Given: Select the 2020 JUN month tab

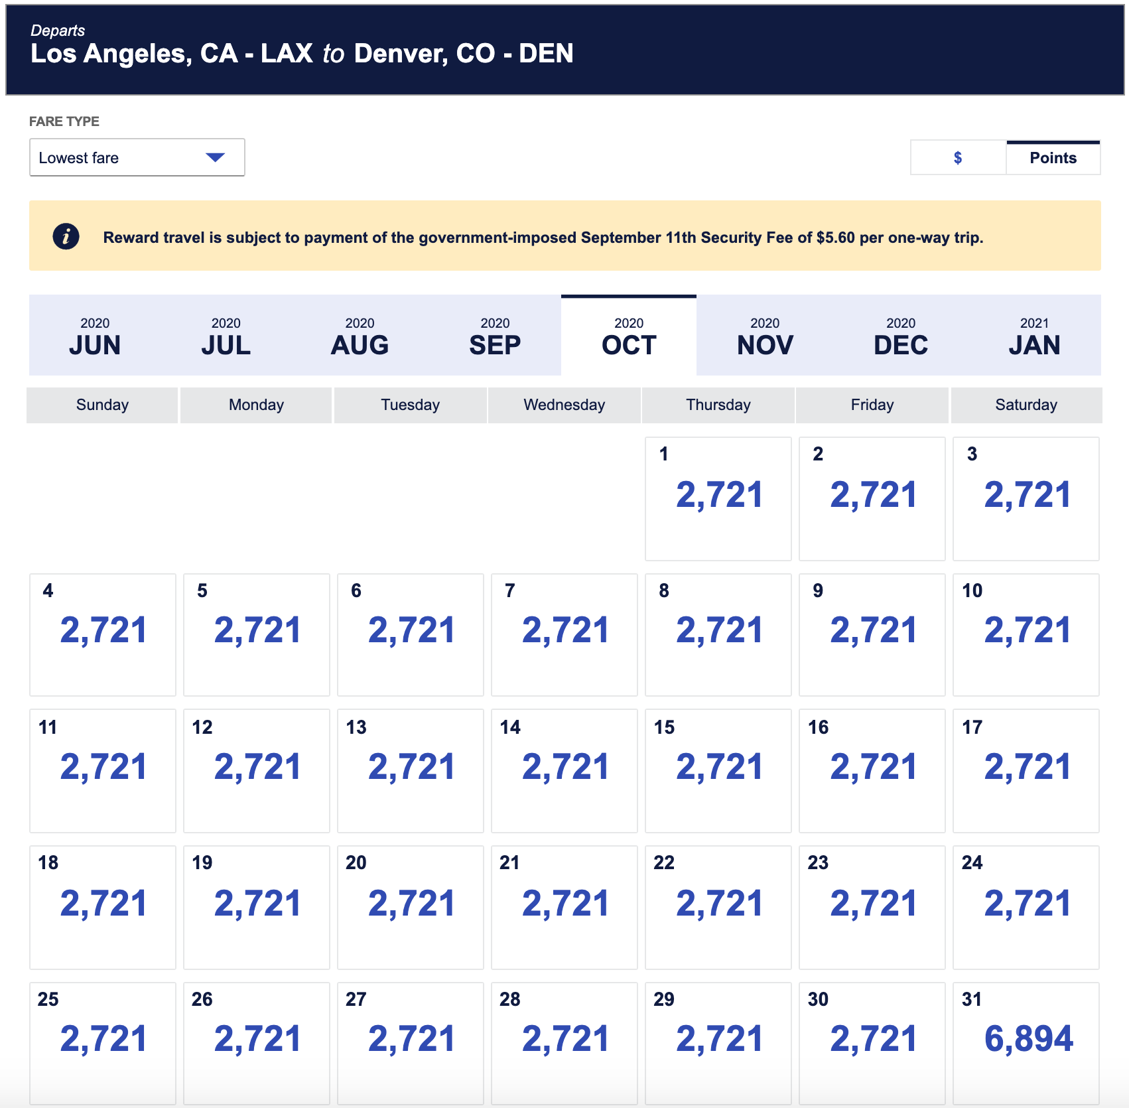Looking at the screenshot, I should pyautogui.click(x=95, y=336).
